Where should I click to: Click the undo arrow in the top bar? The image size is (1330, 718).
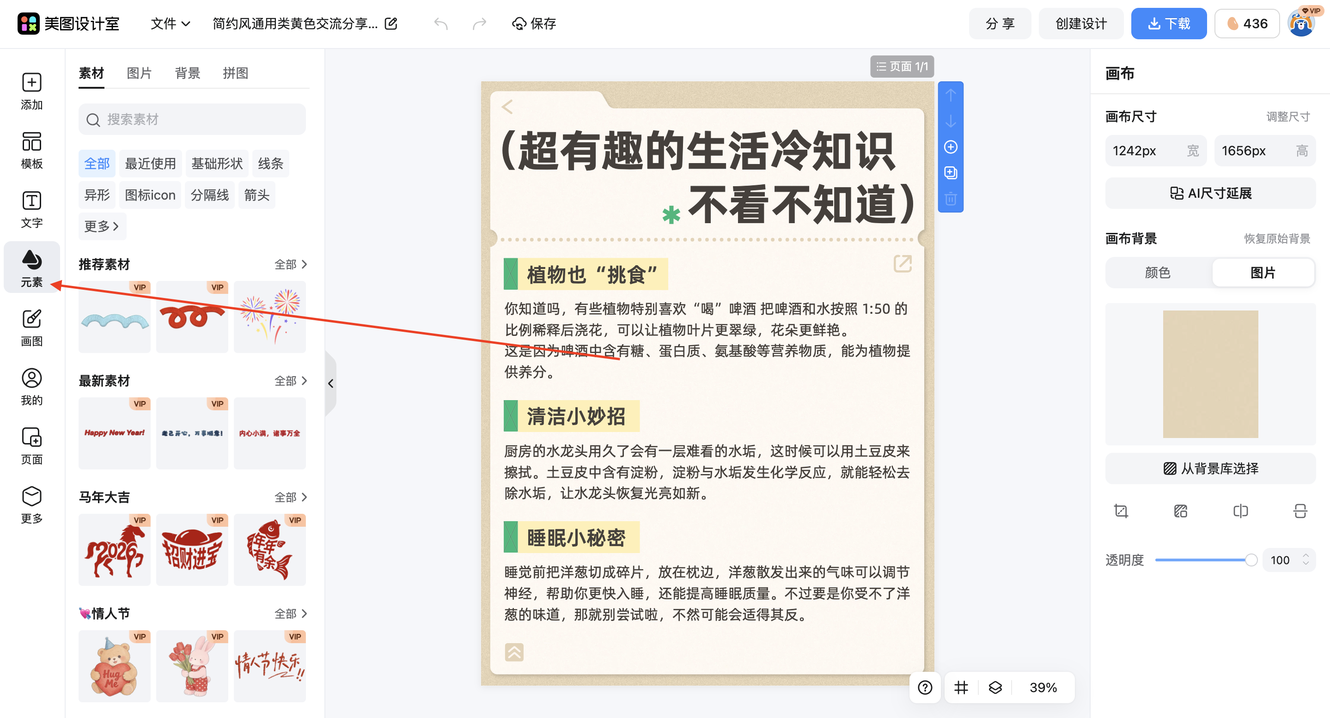(x=441, y=24)
